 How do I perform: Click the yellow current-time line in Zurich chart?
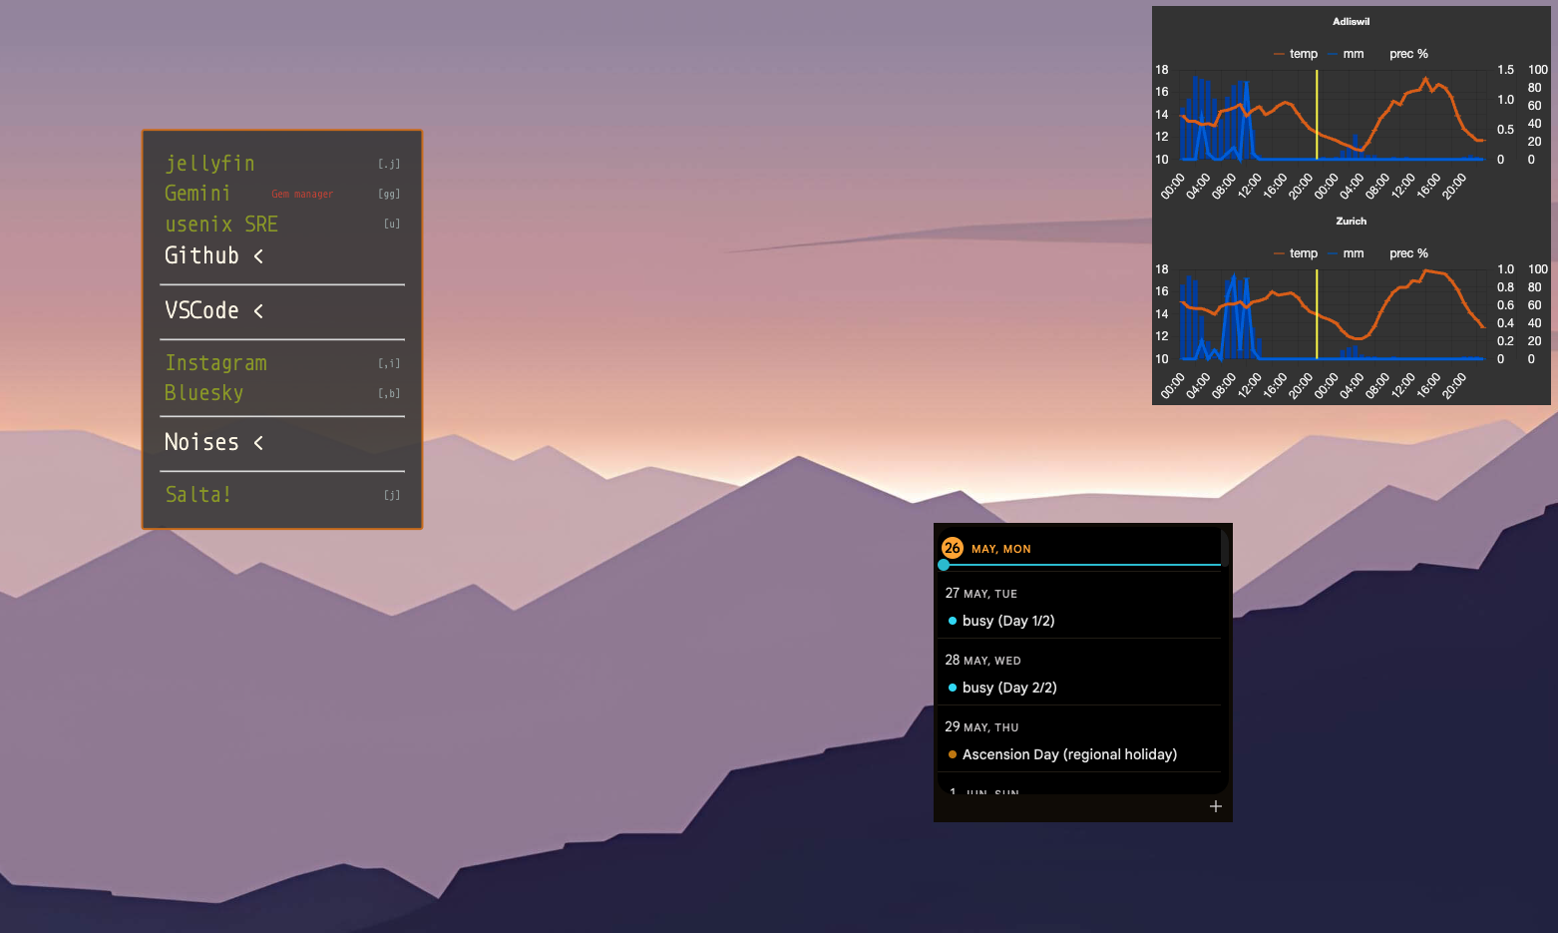click(1317, 314)
